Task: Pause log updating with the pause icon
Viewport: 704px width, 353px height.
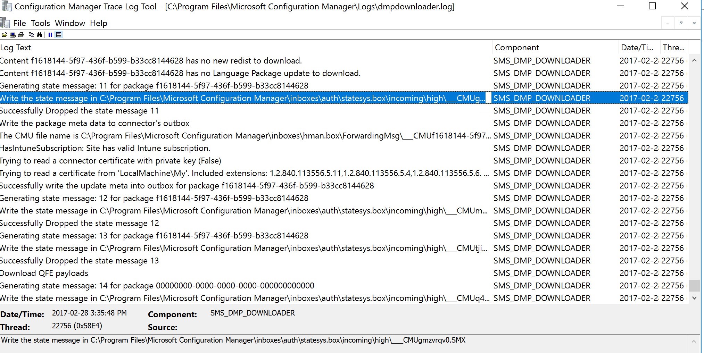Action: tap(50, 35)
